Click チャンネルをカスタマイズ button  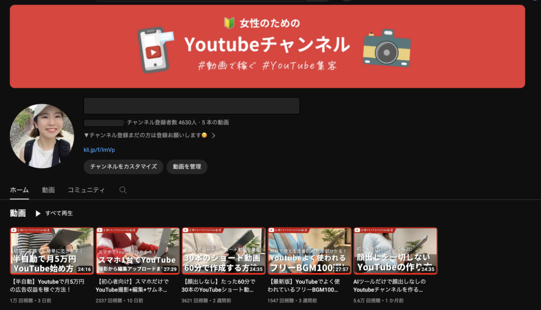click(x=124, y=167)
